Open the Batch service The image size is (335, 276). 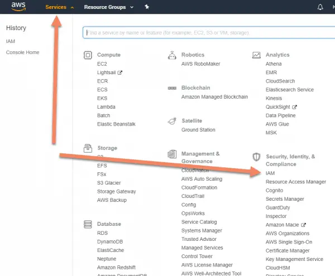point(104,115)
